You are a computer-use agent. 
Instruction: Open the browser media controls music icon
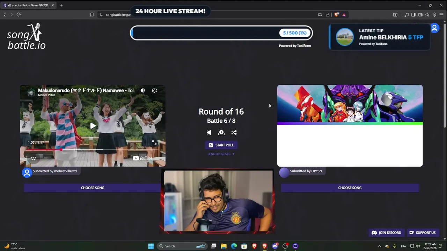[x=406, y=15]
